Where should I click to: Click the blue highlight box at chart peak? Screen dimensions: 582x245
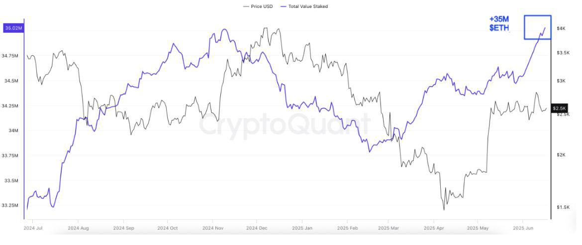[x=537, y=27]
